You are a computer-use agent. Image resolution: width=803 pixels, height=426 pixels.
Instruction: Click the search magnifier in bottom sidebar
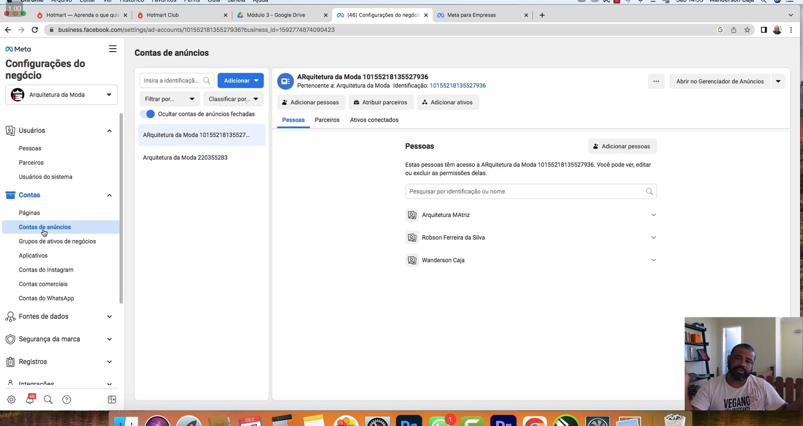48,399
